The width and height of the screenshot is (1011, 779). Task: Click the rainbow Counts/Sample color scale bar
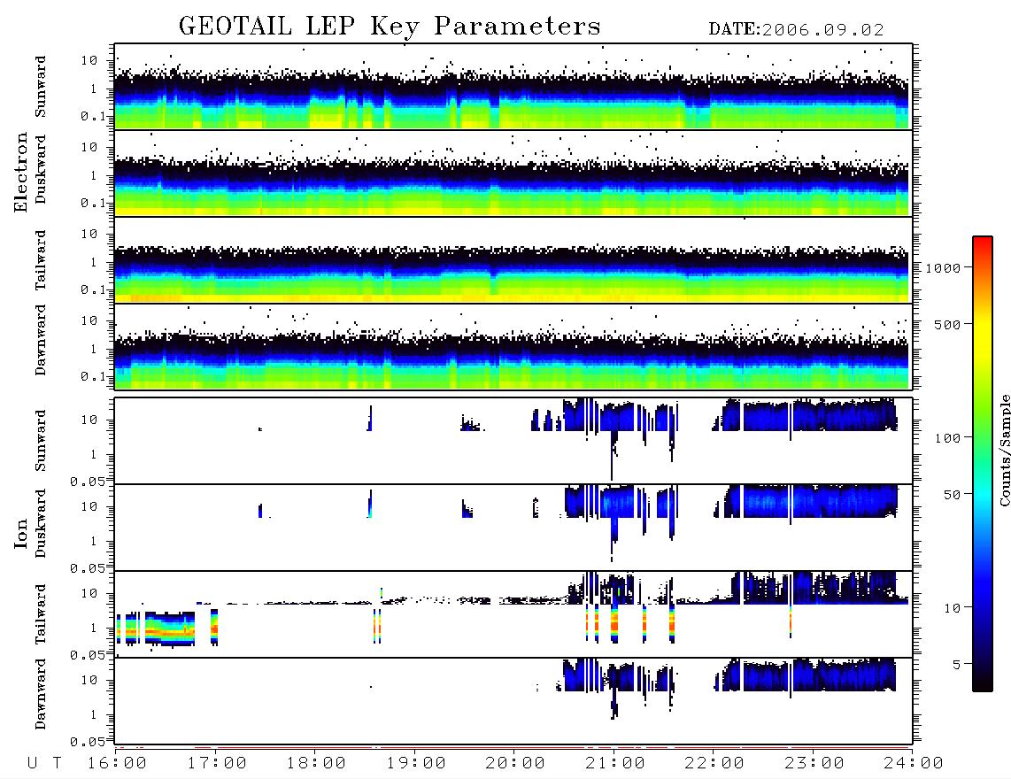(983, 464)
